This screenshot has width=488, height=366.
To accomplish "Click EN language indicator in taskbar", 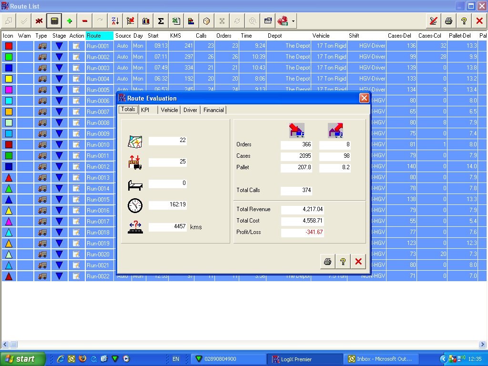I will click(x=175, y=359).
